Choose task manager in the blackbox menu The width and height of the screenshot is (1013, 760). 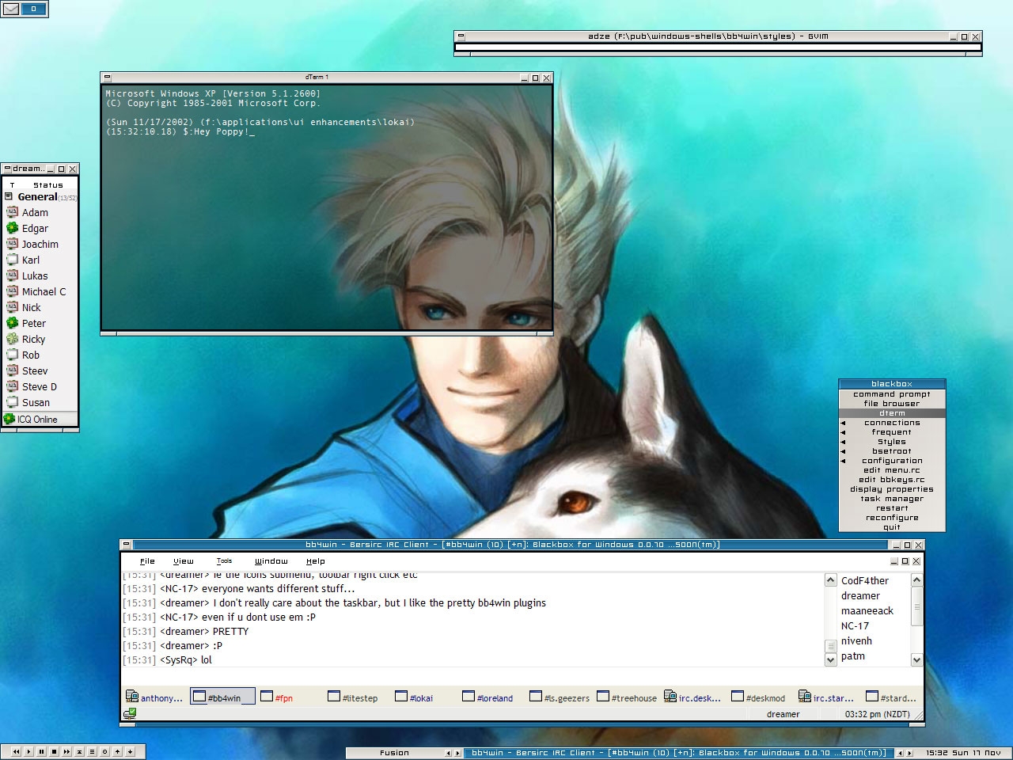pyautogui.click(x=892, y=499)
